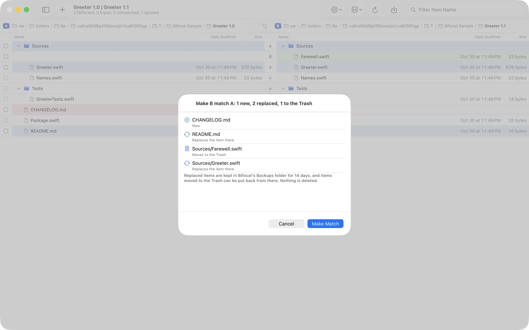
Task: Collapse the left Sources folder chevron
Action: click(x=19, y=46)
